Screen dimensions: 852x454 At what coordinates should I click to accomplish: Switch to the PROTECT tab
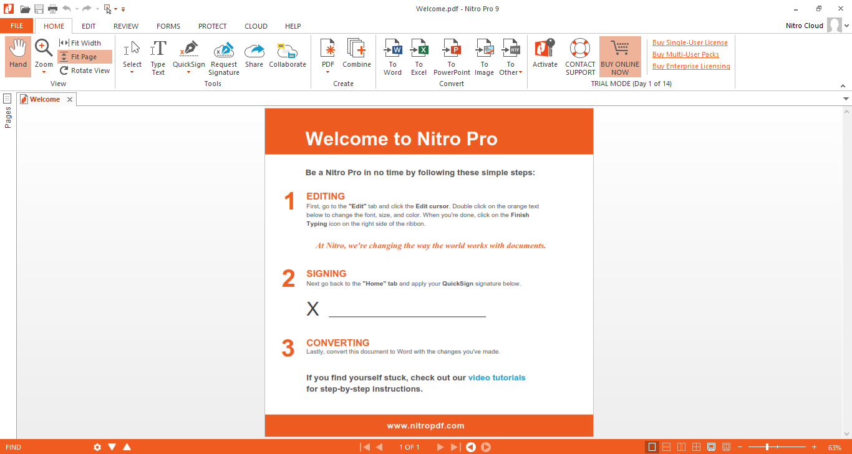213,26
